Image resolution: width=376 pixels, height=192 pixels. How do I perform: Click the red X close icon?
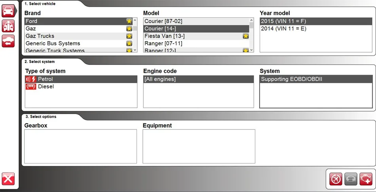(x=8, y=179)
